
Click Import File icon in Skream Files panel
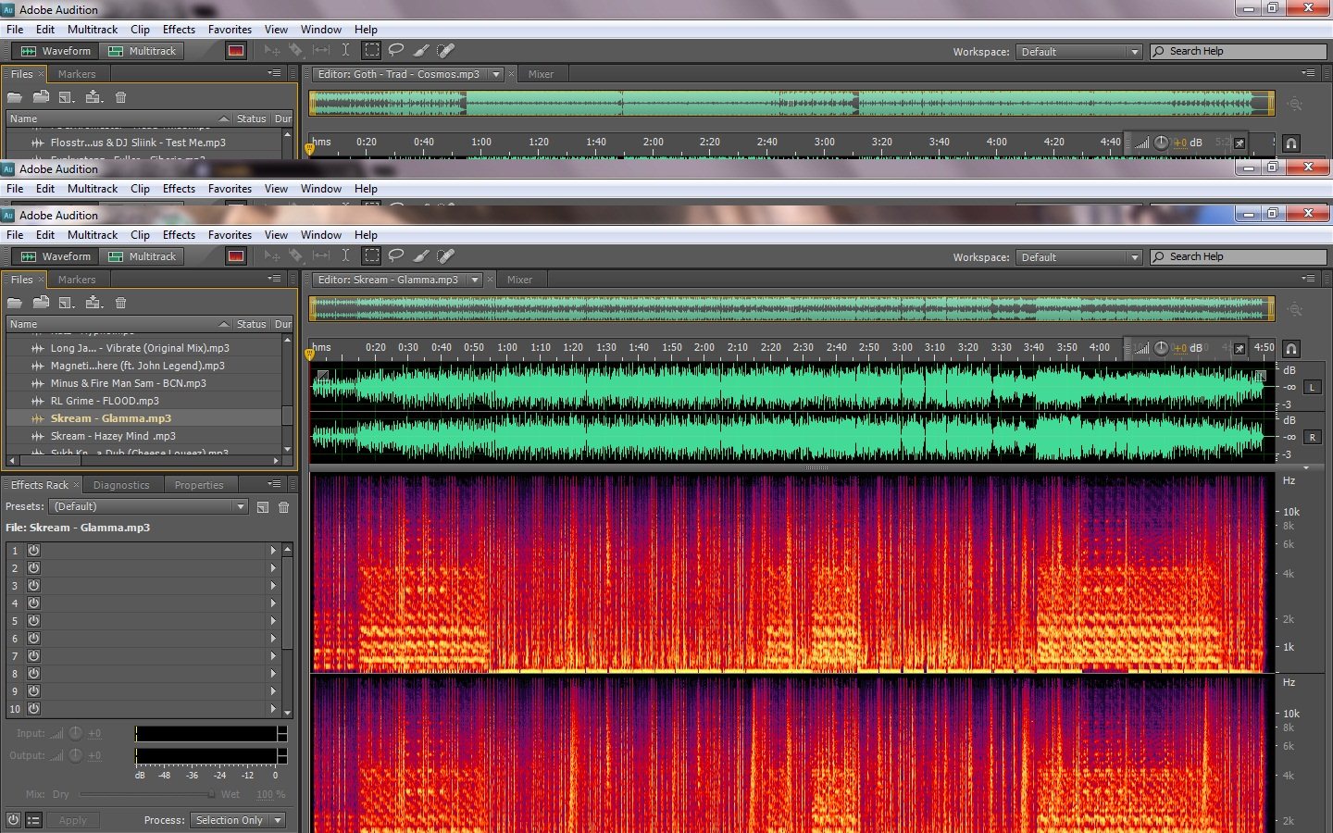(41, 303)
